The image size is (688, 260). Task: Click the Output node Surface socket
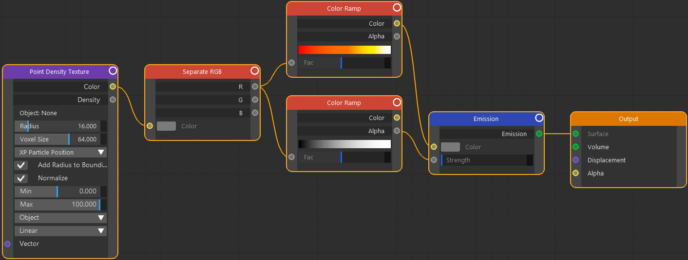[x=575, y=134]
